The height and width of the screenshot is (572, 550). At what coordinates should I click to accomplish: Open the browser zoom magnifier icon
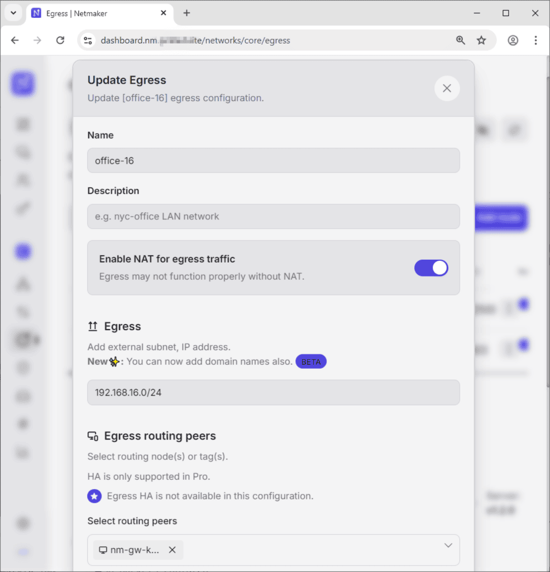coord(461,40)
